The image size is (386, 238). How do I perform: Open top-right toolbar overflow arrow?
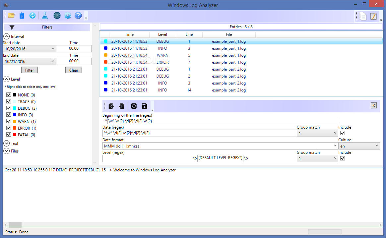tap(381, 20)
